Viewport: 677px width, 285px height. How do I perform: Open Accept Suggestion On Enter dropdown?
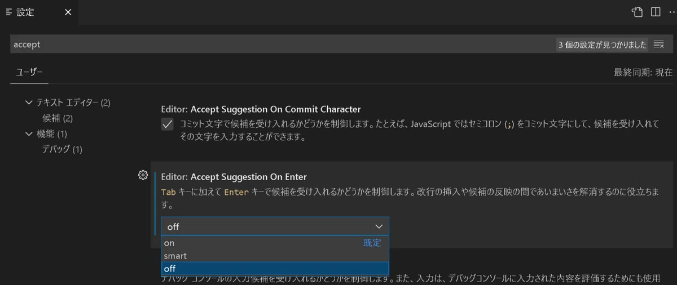pyautogui.click(x=275, y=226)
